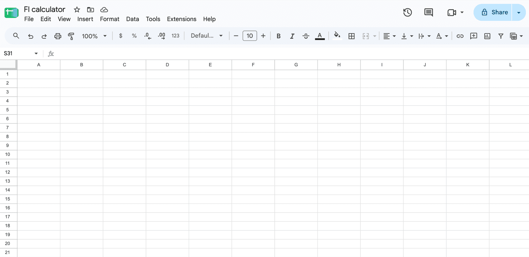Select column H header
The height and width of the screenshot is (257, 529).
pos(339,65)
